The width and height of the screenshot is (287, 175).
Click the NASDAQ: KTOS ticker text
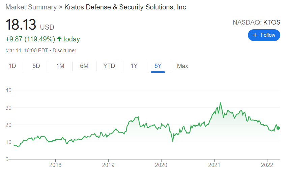[x=256, y=22]
